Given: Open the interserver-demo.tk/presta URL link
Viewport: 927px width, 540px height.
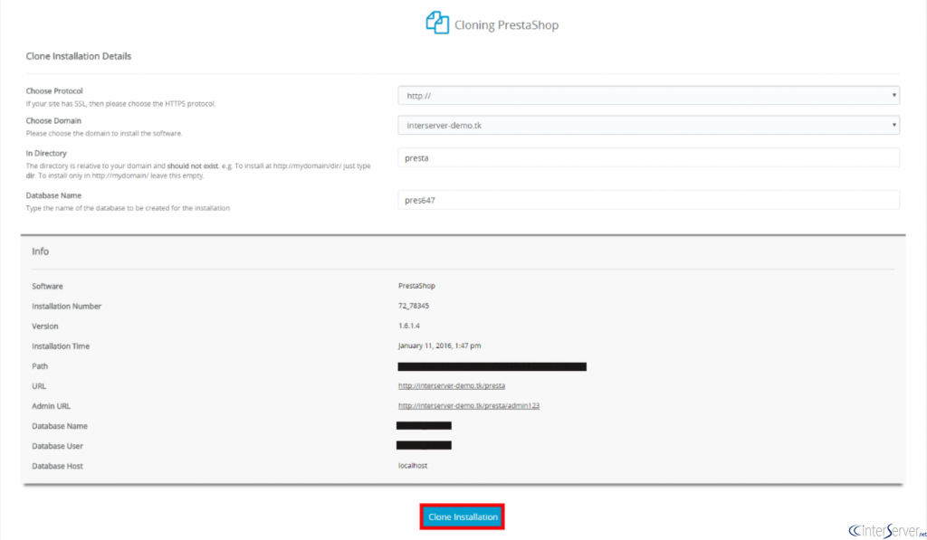Looking at the screenshot, I should [452, 386].
